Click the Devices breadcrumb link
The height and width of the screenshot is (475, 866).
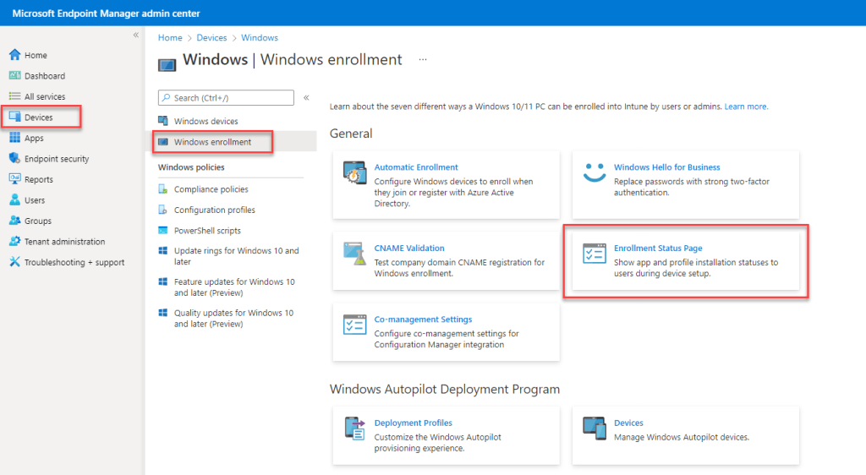coord(211,38)
